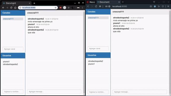
Task: Click message 'ahora el otro' in Opera chat
Action: pyautogui.click(x=119, y=26)
